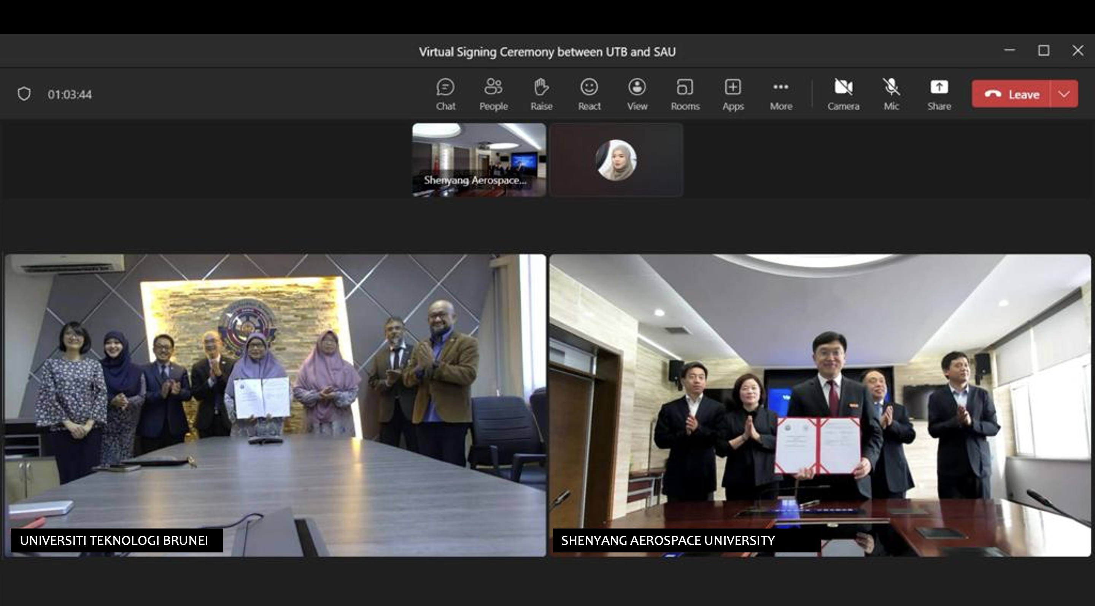The height and width of the screenshot is (606, 1095).
Task: Open the Apps menu
Action: pyautogui.click(x=733, y=94)
